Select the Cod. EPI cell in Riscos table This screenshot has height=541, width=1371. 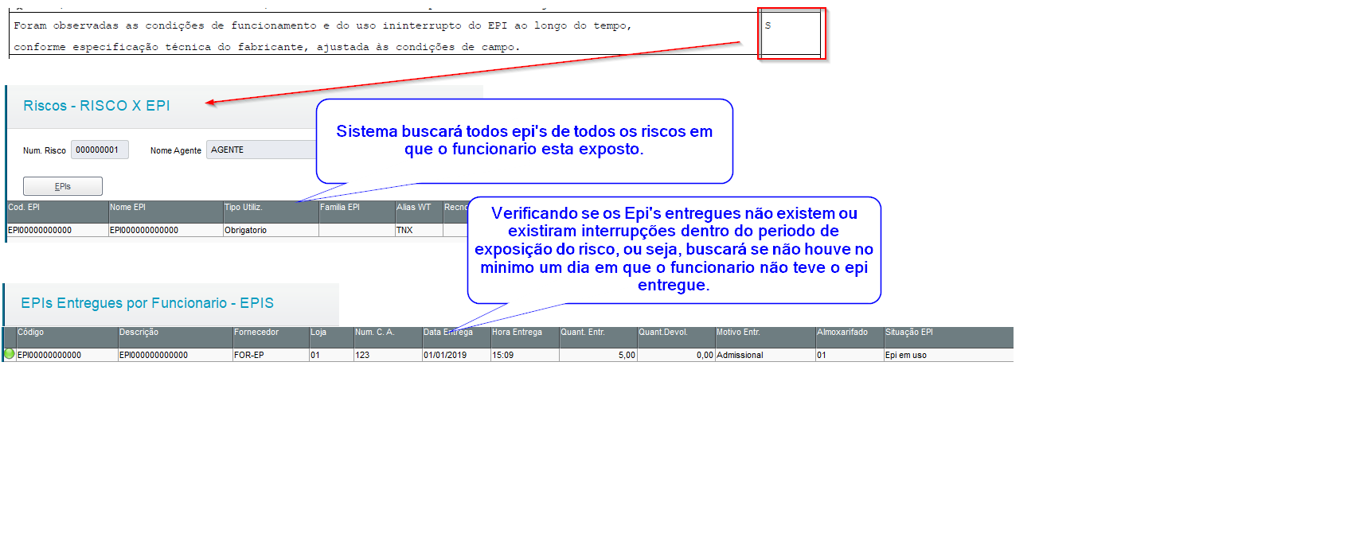(57, 230)
